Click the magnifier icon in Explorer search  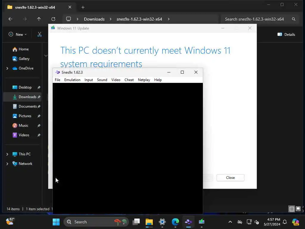tap(293, 19)
